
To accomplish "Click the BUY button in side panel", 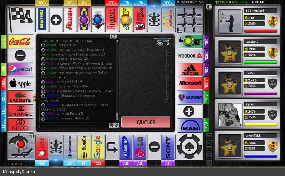I will [209, 149].
